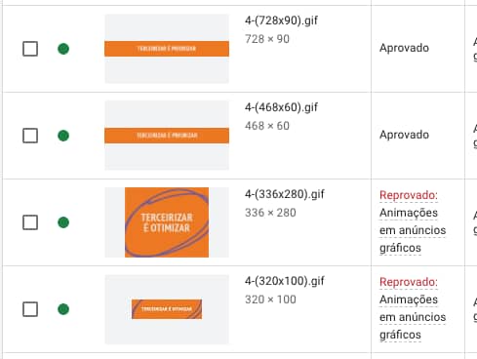
Task: Select checkbox for 4-(728x90).gif ad
Action: tap(30, 49)
